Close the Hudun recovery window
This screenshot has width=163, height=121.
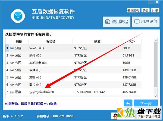click(157, 2)
